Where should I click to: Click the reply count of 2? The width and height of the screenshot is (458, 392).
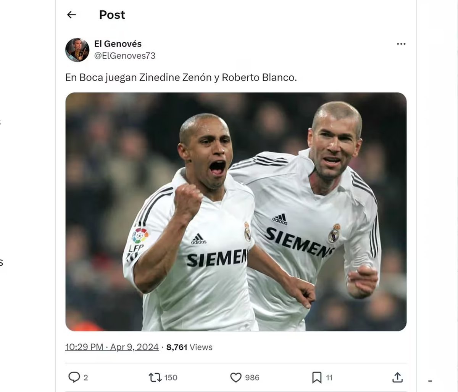(x=85, y=378)
